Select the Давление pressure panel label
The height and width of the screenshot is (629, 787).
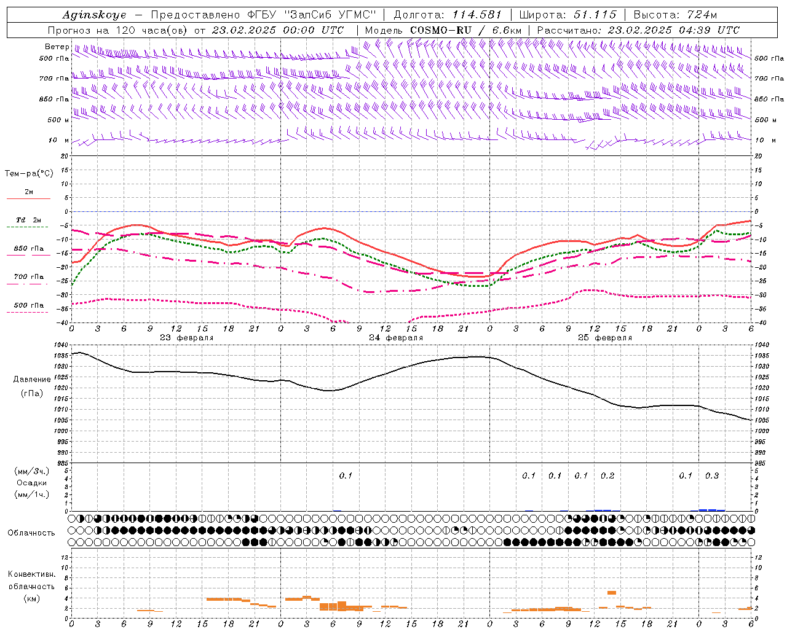pos(31,379)
